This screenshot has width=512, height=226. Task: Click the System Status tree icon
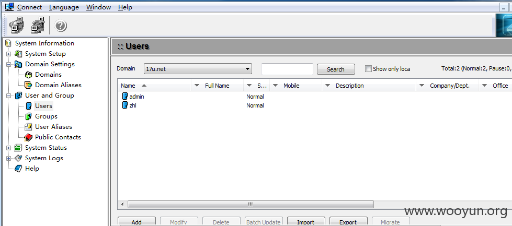pyautogui.click(x=18, y=148)
